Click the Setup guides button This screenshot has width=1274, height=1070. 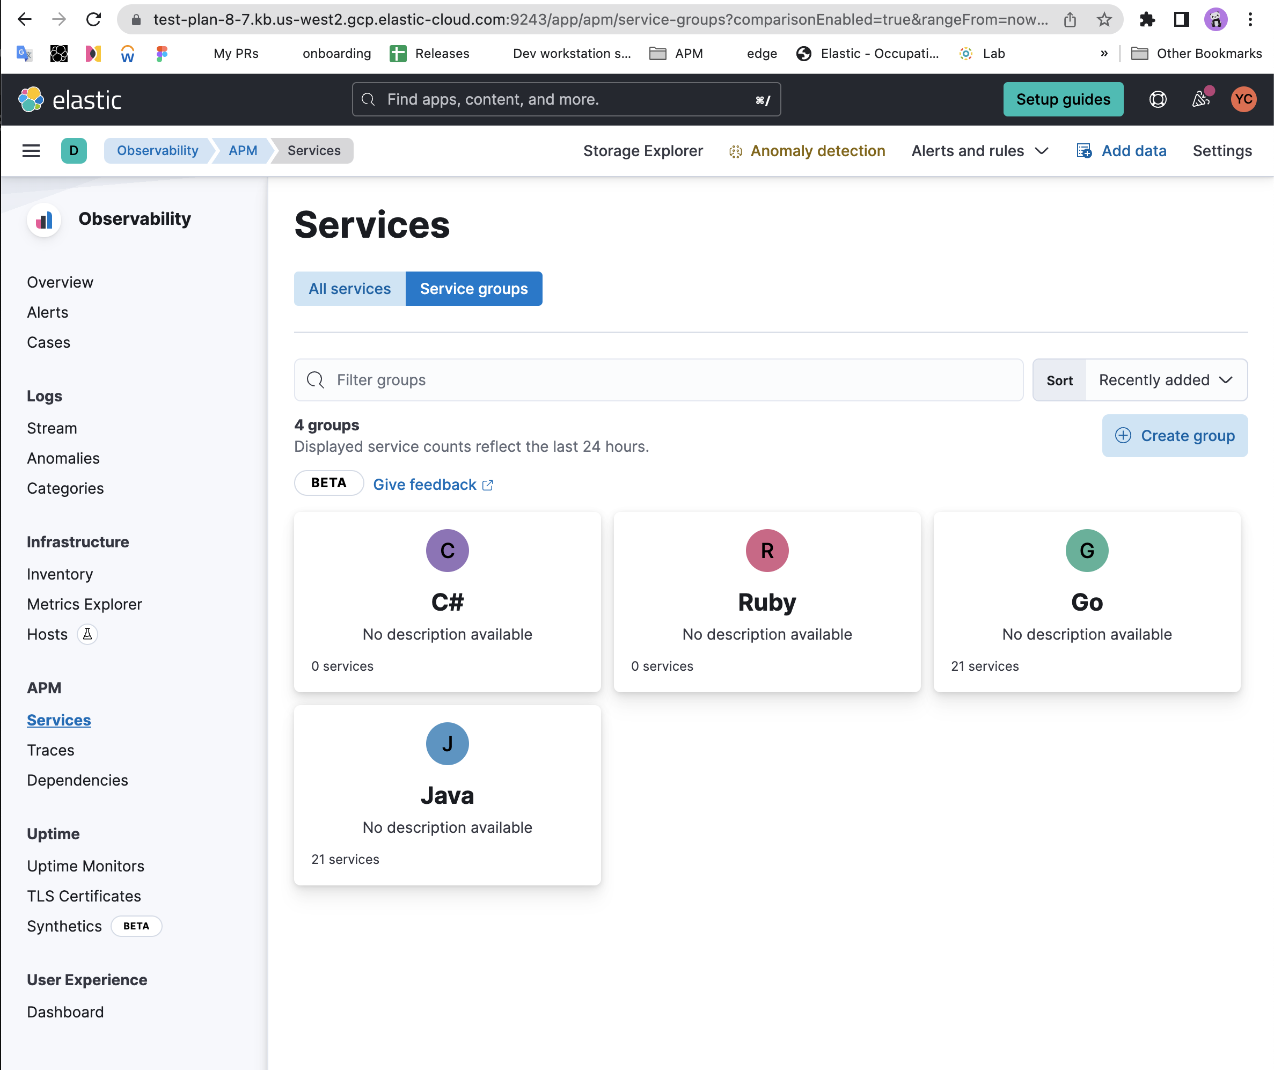pos(1063,99)
